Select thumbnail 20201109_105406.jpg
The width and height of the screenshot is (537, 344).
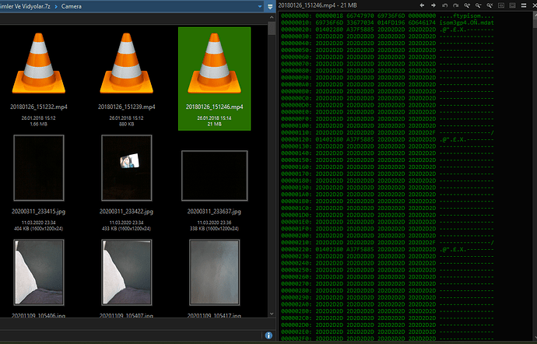point(39,272)
